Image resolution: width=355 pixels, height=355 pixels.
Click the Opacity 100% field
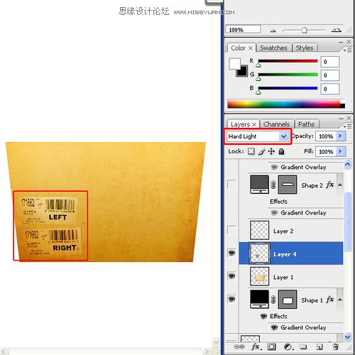[326, 136]
